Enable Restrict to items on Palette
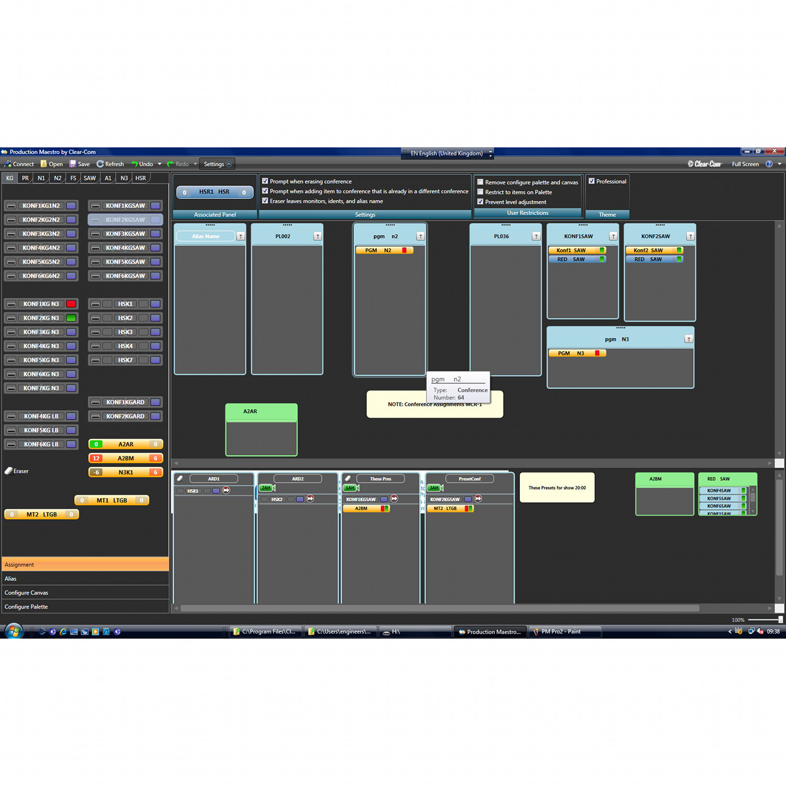This screenshot has height=786, width=786. tap(480, 192)
